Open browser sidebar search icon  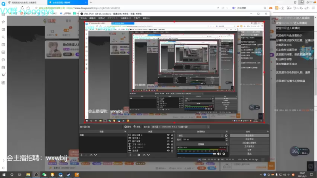[3, 37]
